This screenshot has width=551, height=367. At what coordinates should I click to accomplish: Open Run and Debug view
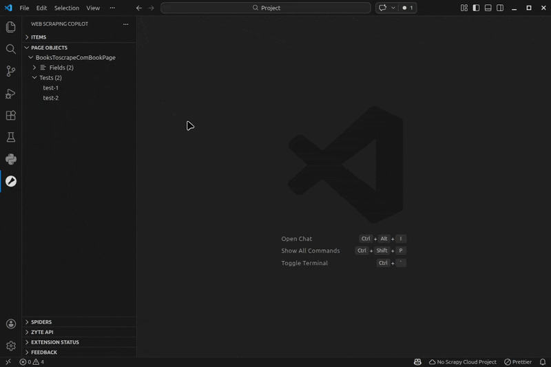pos(10,93)
